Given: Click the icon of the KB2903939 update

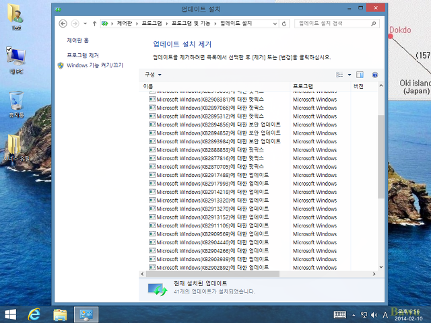Looking at the screenshot, I should click(x=152, y=259).
